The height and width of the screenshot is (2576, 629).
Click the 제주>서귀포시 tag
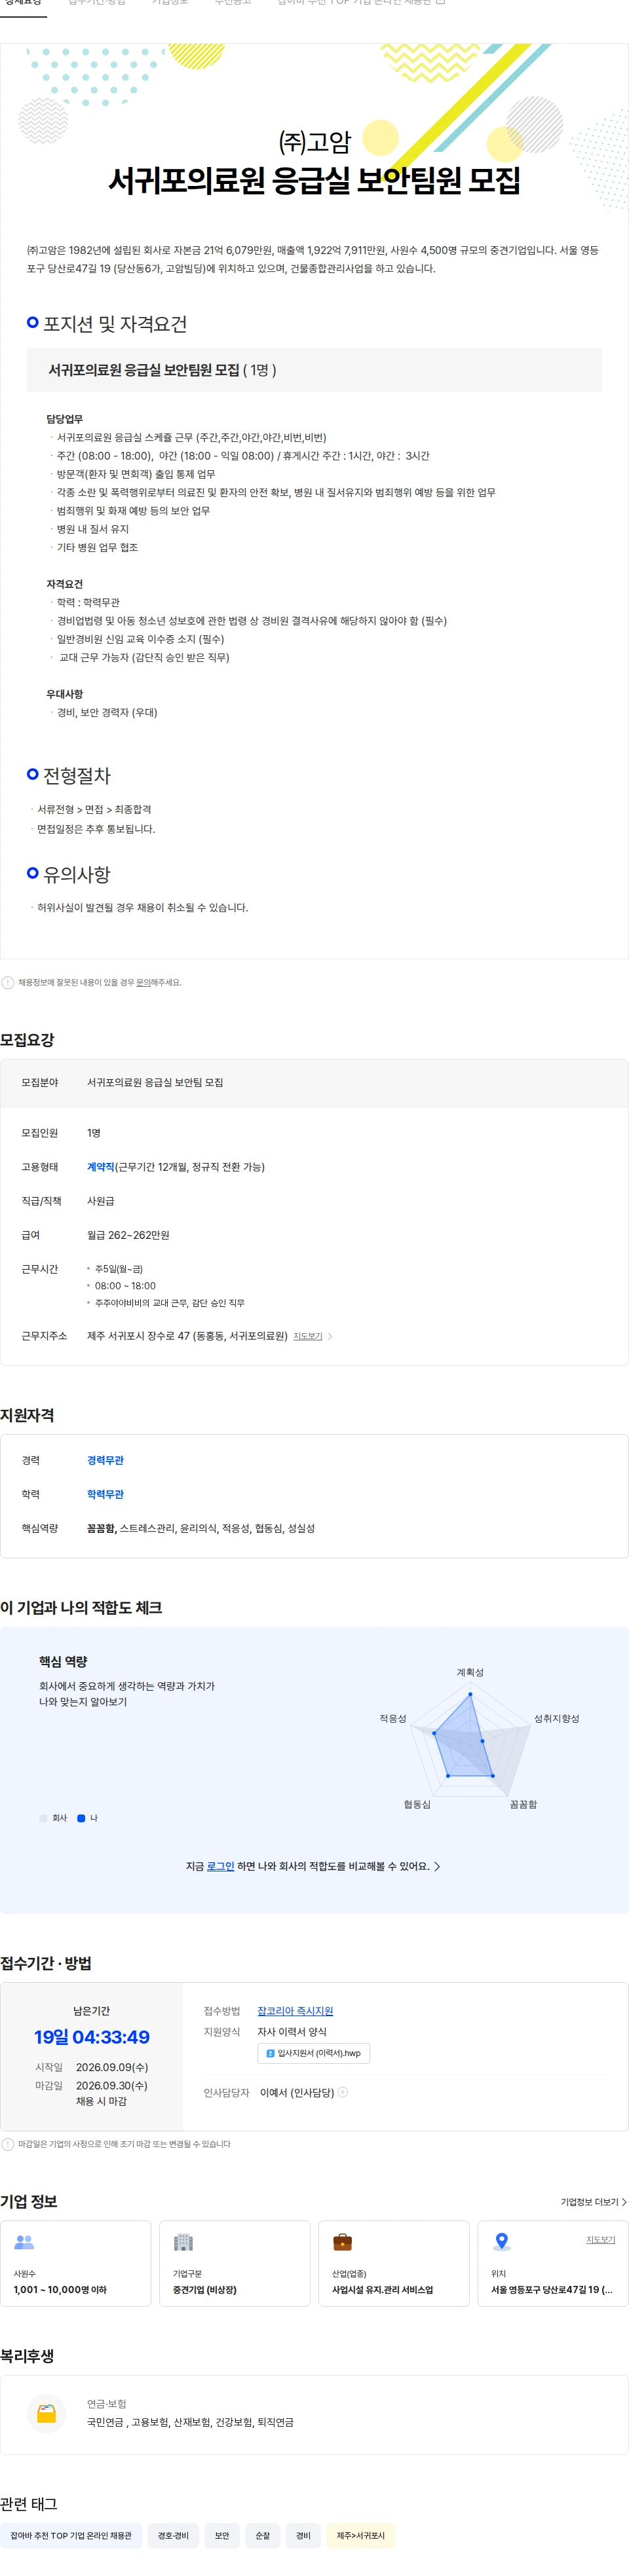361,2536
